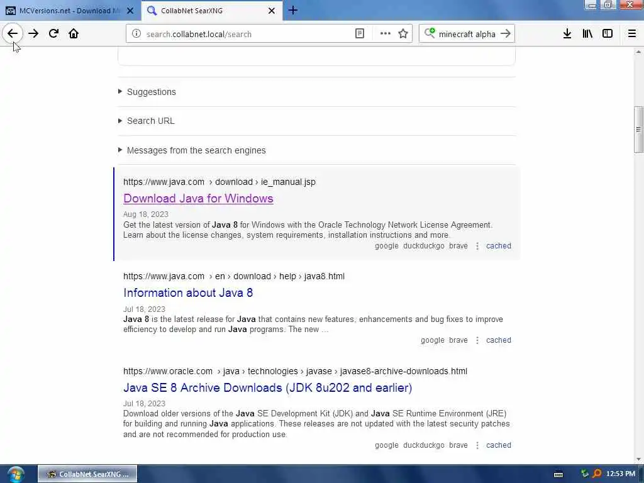This screenshot has width=644, height=483.
Task: Open more options for Information about Java 8
Action: click(x=477, y=340)
